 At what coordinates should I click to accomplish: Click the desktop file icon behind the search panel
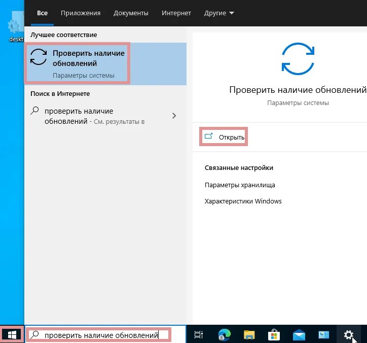tap(15, 26)
